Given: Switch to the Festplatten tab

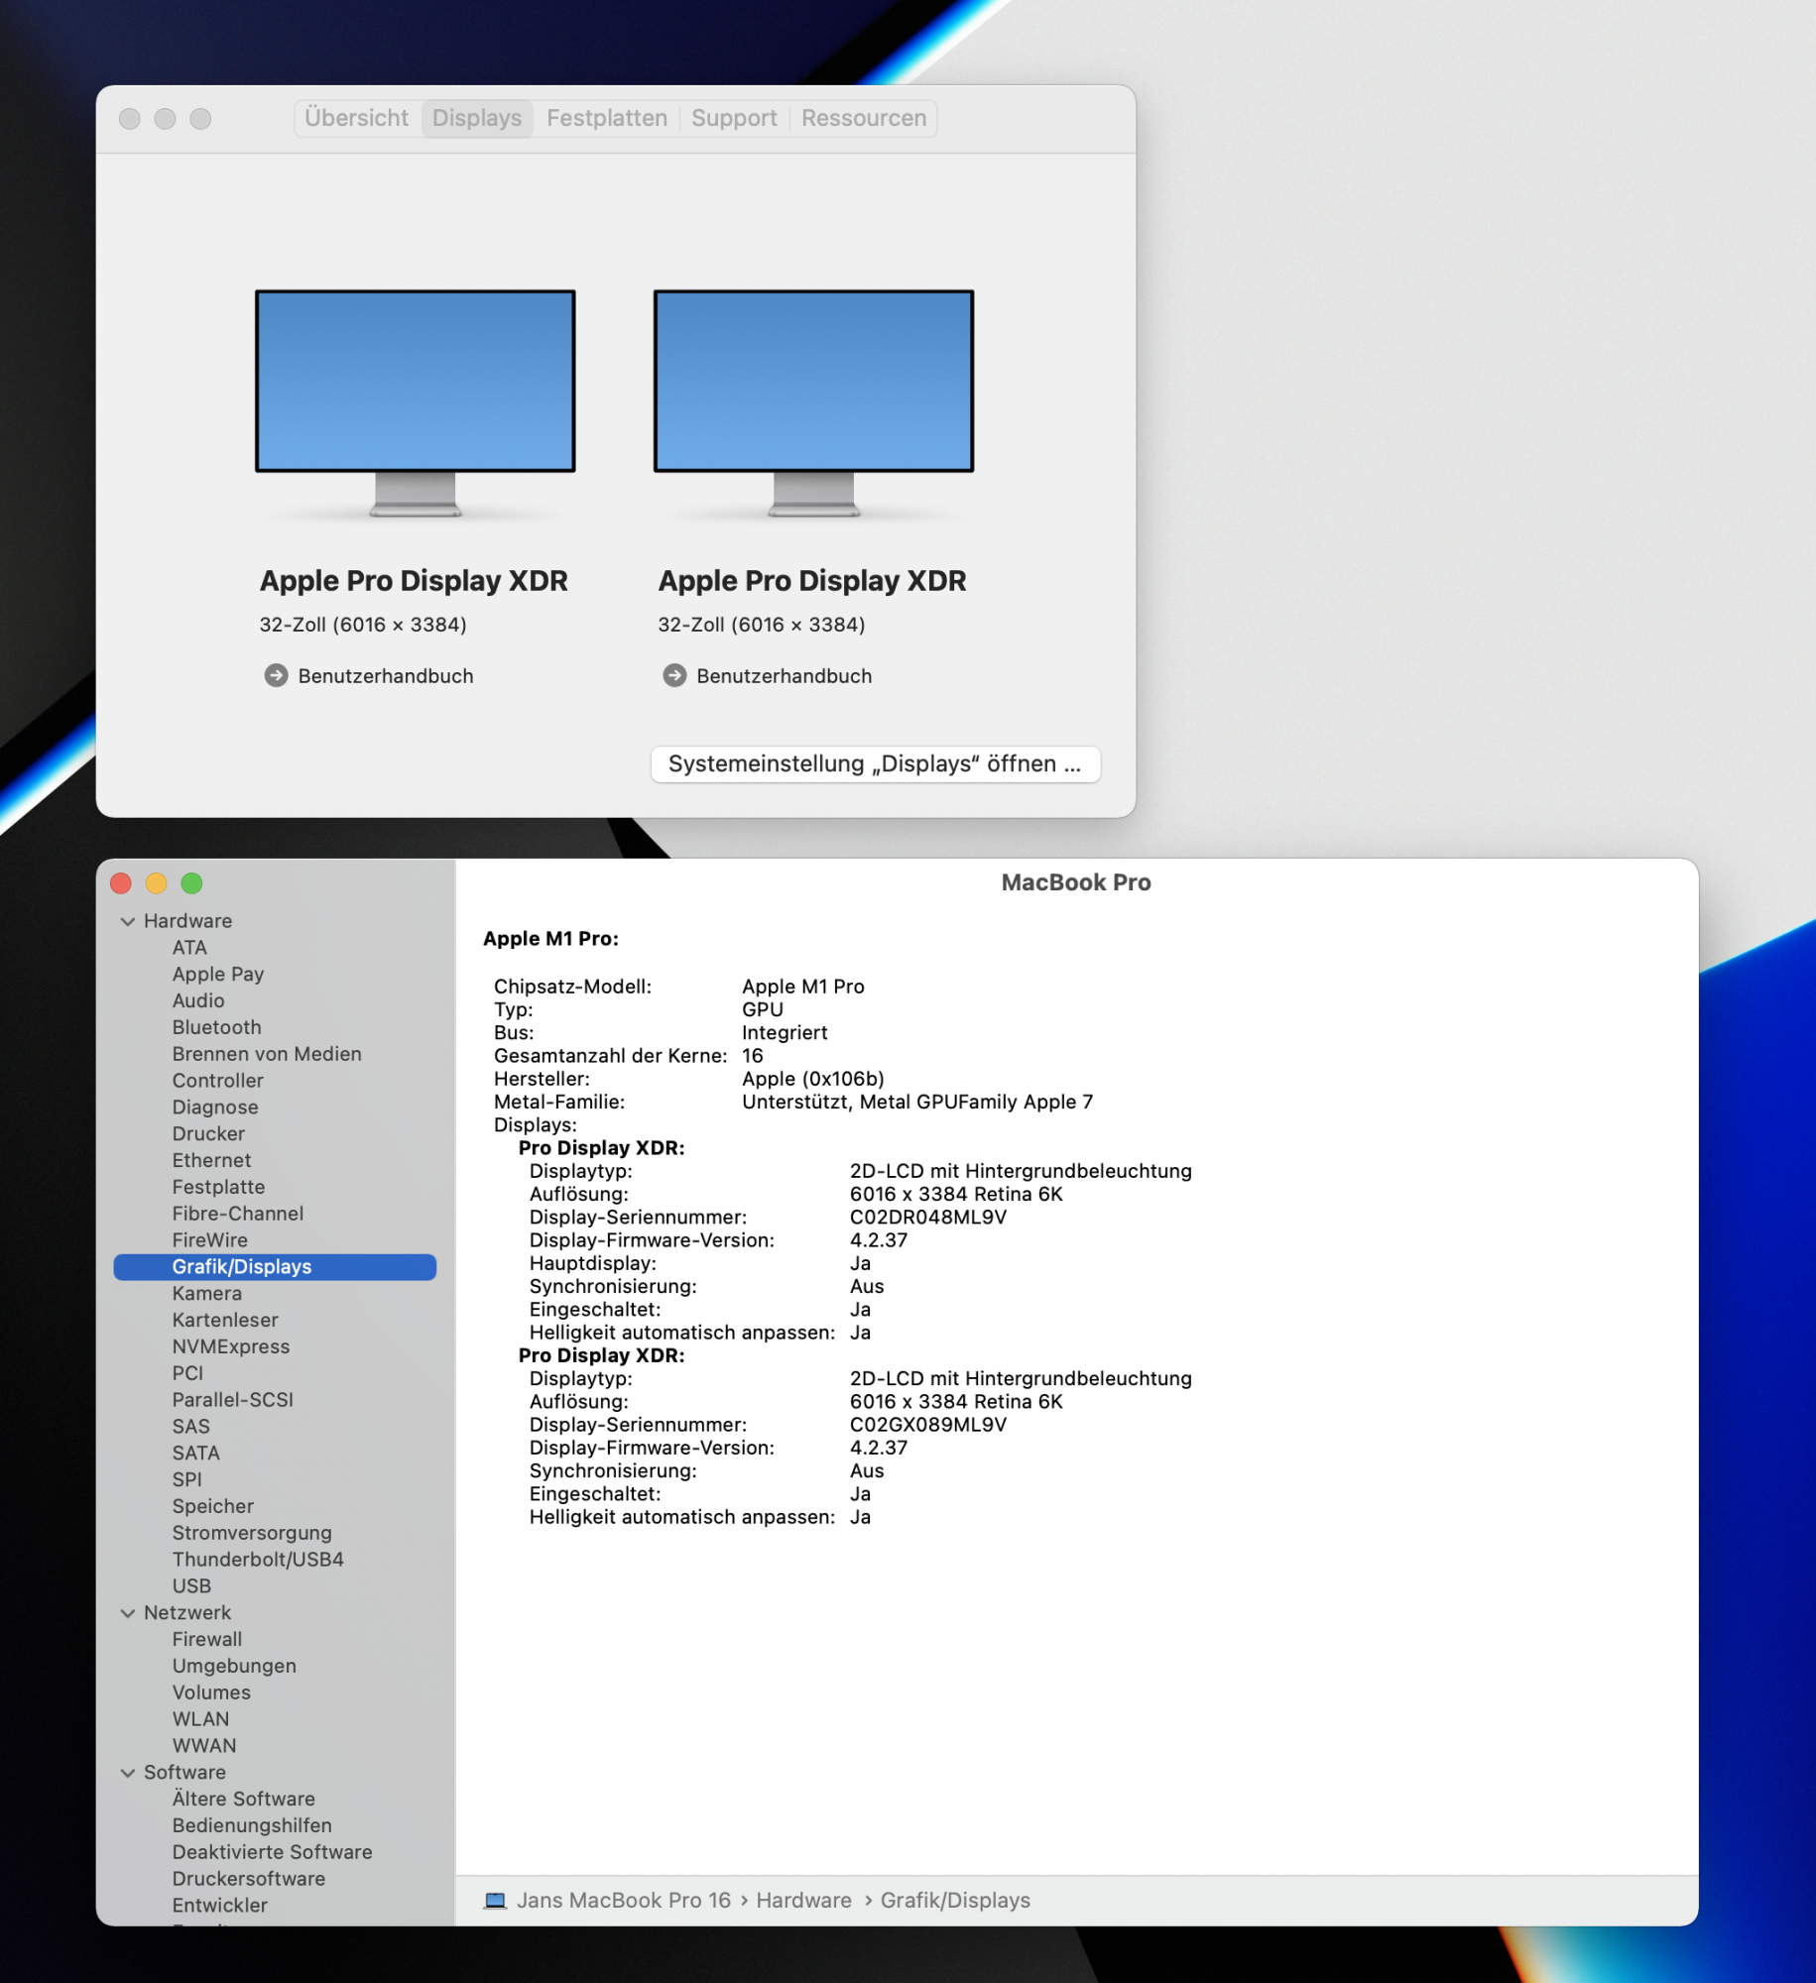Looking at the screenshot, I should pyautogui.click(x=607, y=118).
